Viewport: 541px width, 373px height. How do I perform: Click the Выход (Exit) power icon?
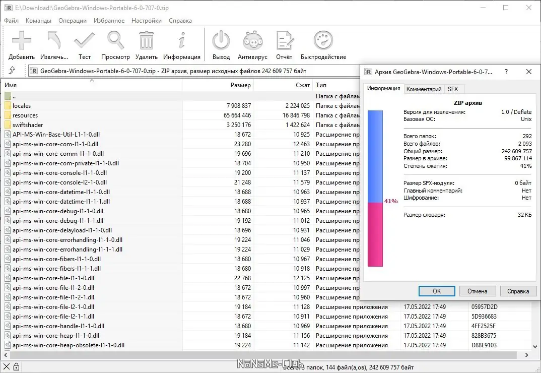pyautogui.click(x=221, y=40)
